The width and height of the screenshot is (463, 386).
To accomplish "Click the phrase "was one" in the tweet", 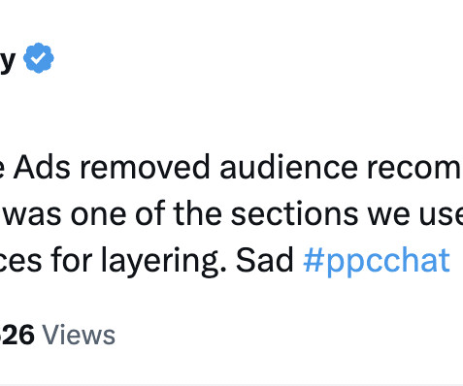I will [64, 214].
